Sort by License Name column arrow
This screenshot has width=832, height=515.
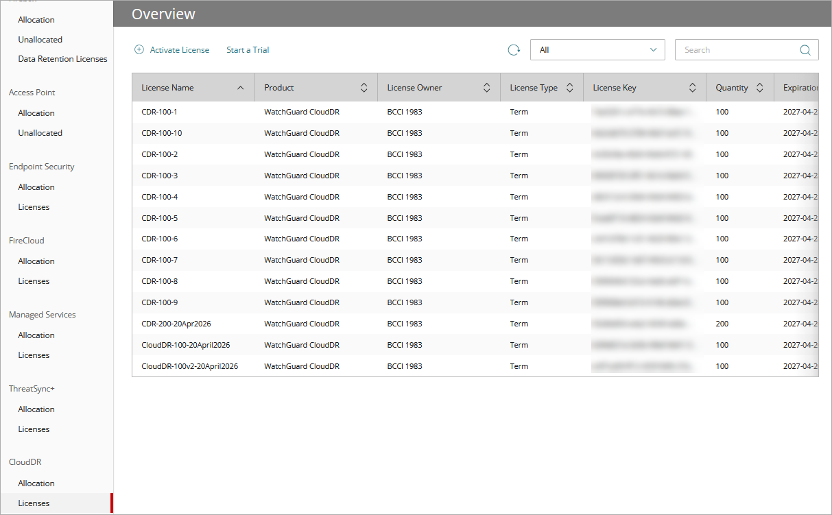240,88
